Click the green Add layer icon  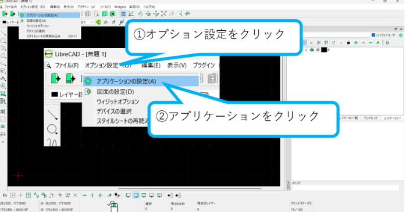point(356,42)
